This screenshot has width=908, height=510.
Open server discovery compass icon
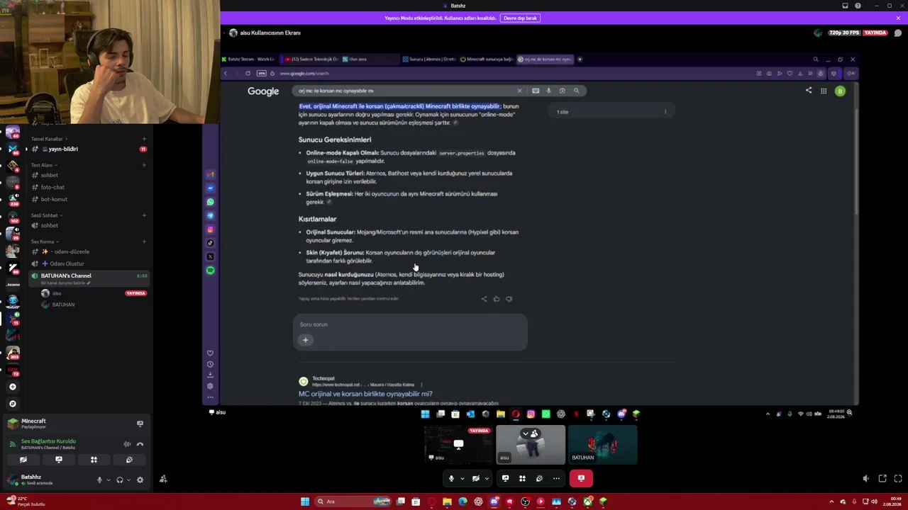[x=12, y=404]
